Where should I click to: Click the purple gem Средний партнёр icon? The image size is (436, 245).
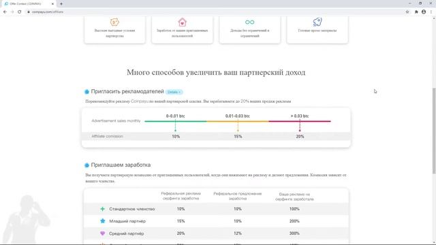click(x=103, y=233)
